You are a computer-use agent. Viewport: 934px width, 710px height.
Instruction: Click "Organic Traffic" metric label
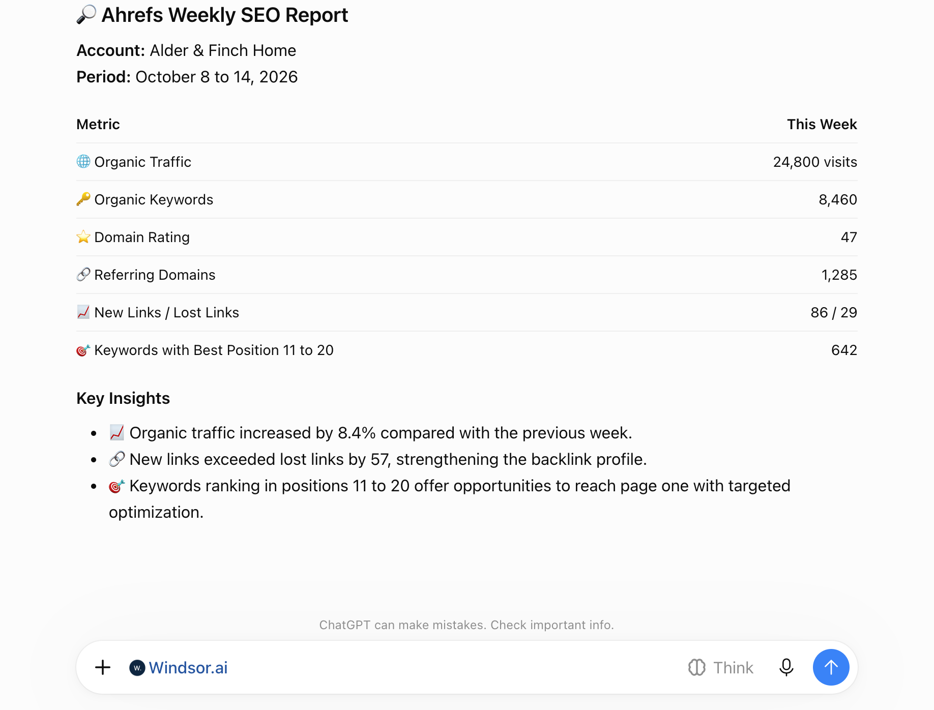[143, 162]
